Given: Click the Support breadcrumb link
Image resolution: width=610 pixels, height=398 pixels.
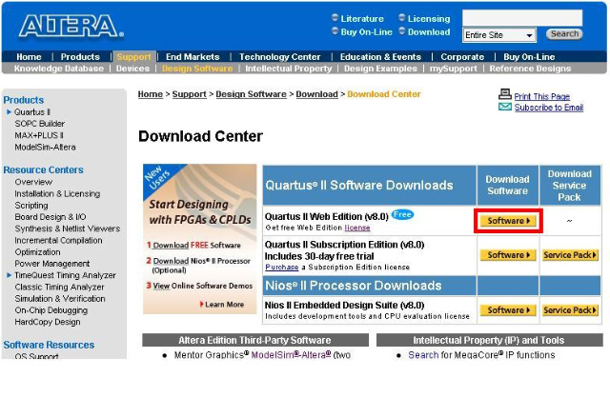Looking at the screenshot, I should point(189,94).
